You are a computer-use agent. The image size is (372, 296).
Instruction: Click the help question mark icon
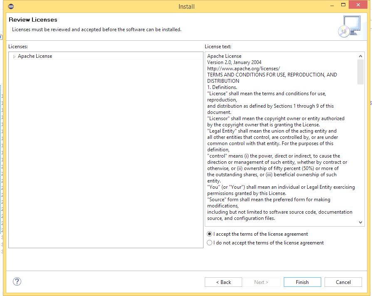point(17,281)
